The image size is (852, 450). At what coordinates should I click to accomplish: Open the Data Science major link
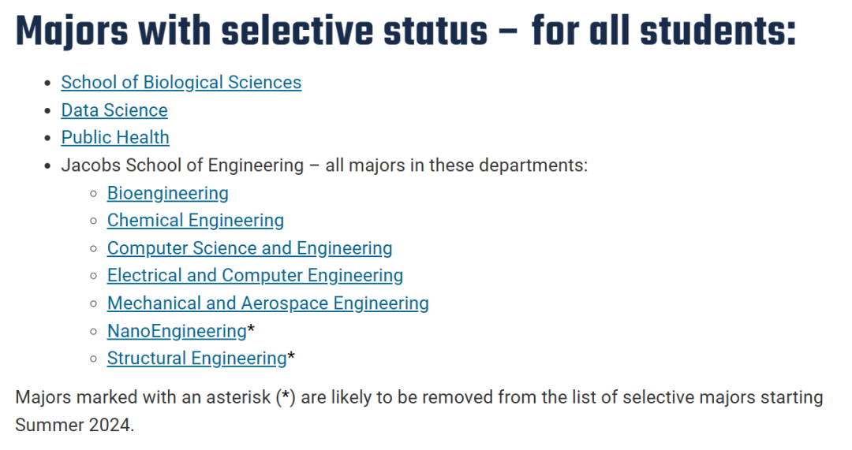(114, 110)
